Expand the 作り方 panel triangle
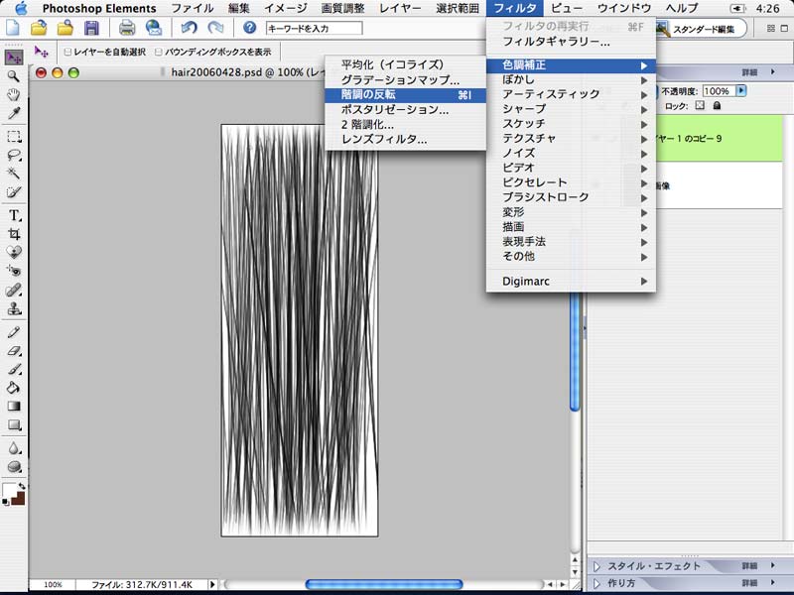Image resolution: width=794 pixels, height=595 pixels. [x=596, y=583]
